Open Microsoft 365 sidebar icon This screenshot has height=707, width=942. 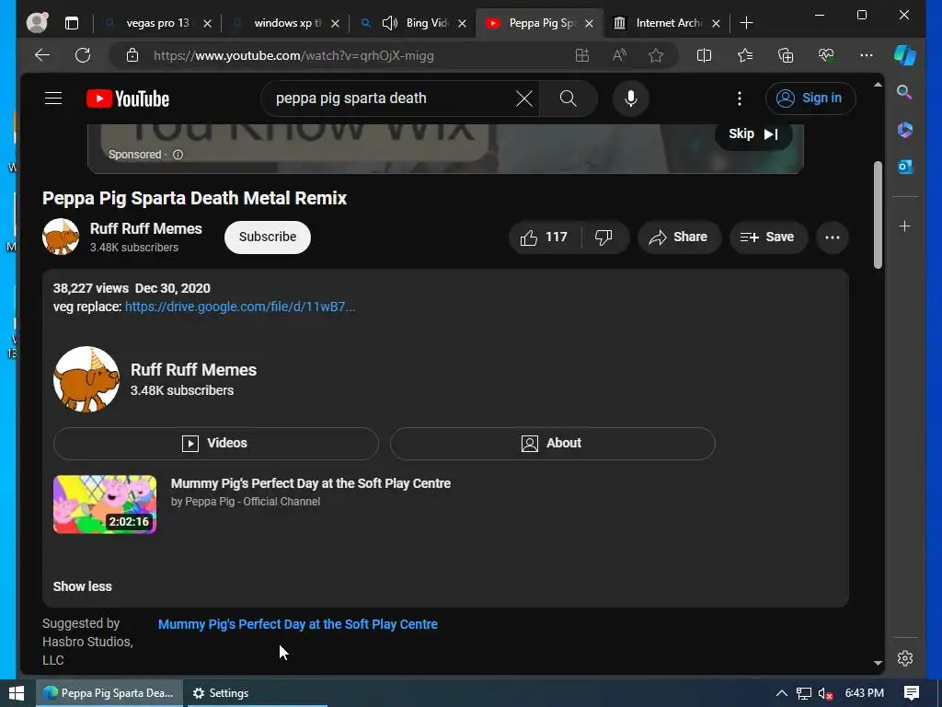tap(905, 129)
